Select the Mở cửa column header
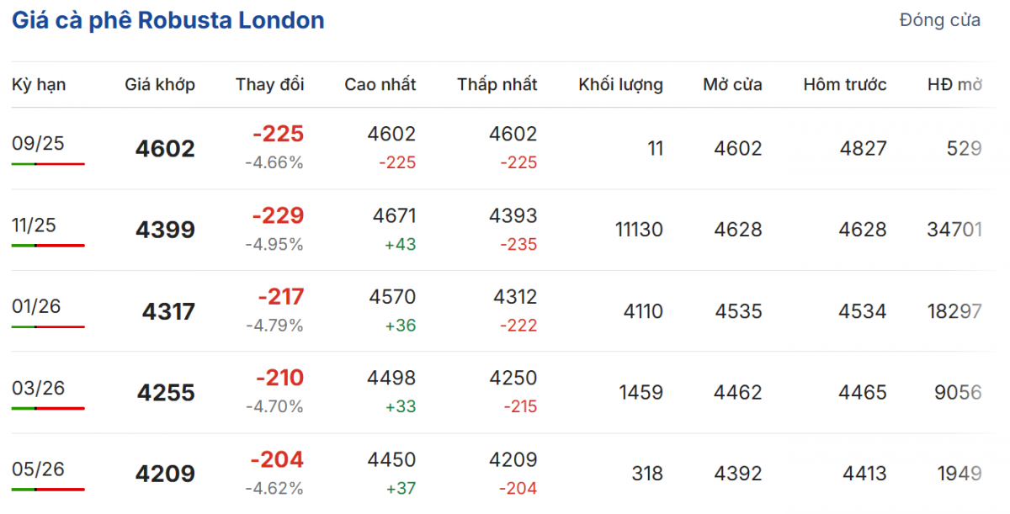The height and width of the screenshot is (514, 1010). pos(732,84)
